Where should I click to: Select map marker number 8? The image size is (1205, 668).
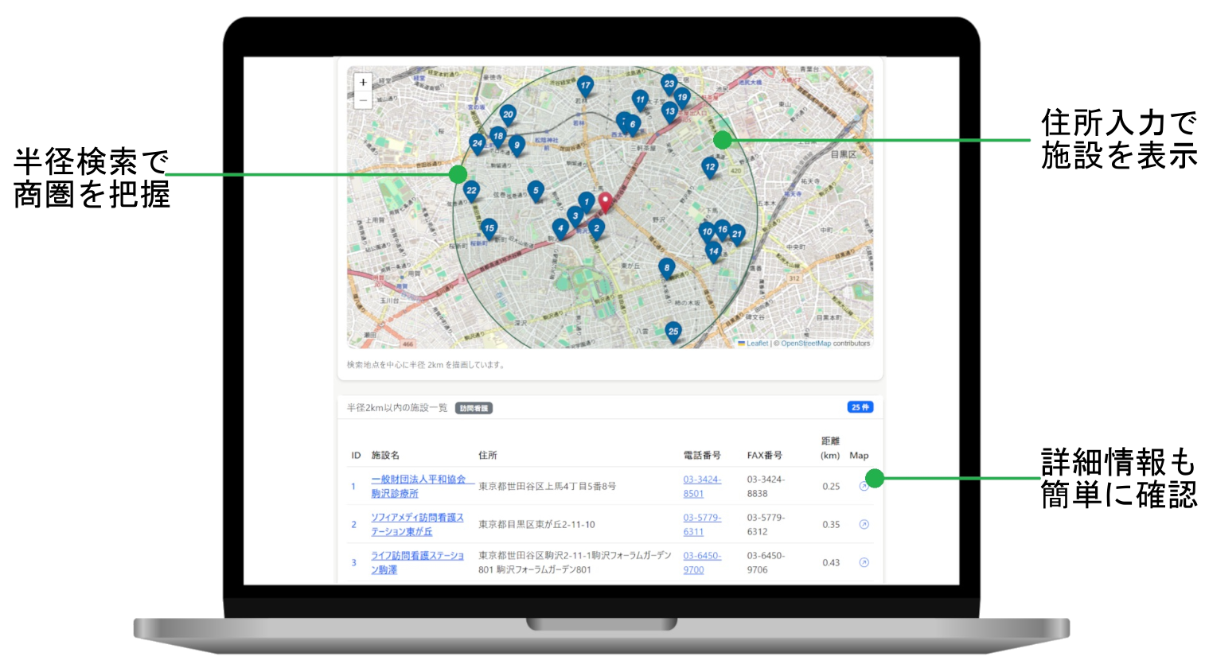pyautogui.click(x=667, y=267)
